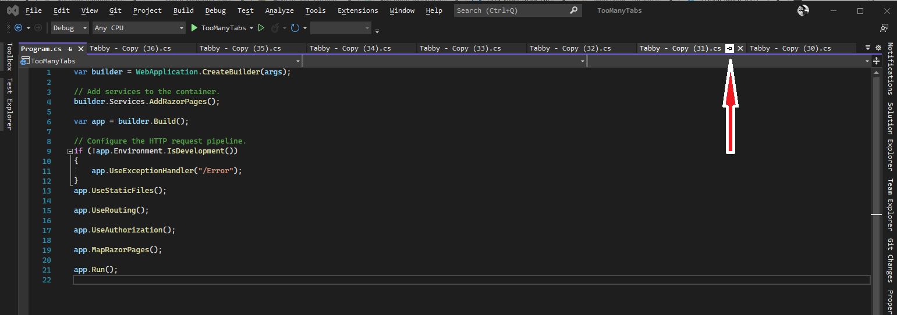Open the document tab settings gear

pyautogui.click(x=878, y=48)
